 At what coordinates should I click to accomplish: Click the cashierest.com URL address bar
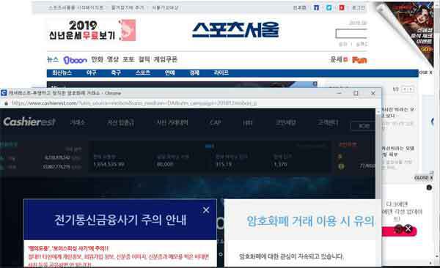(191, 103)
